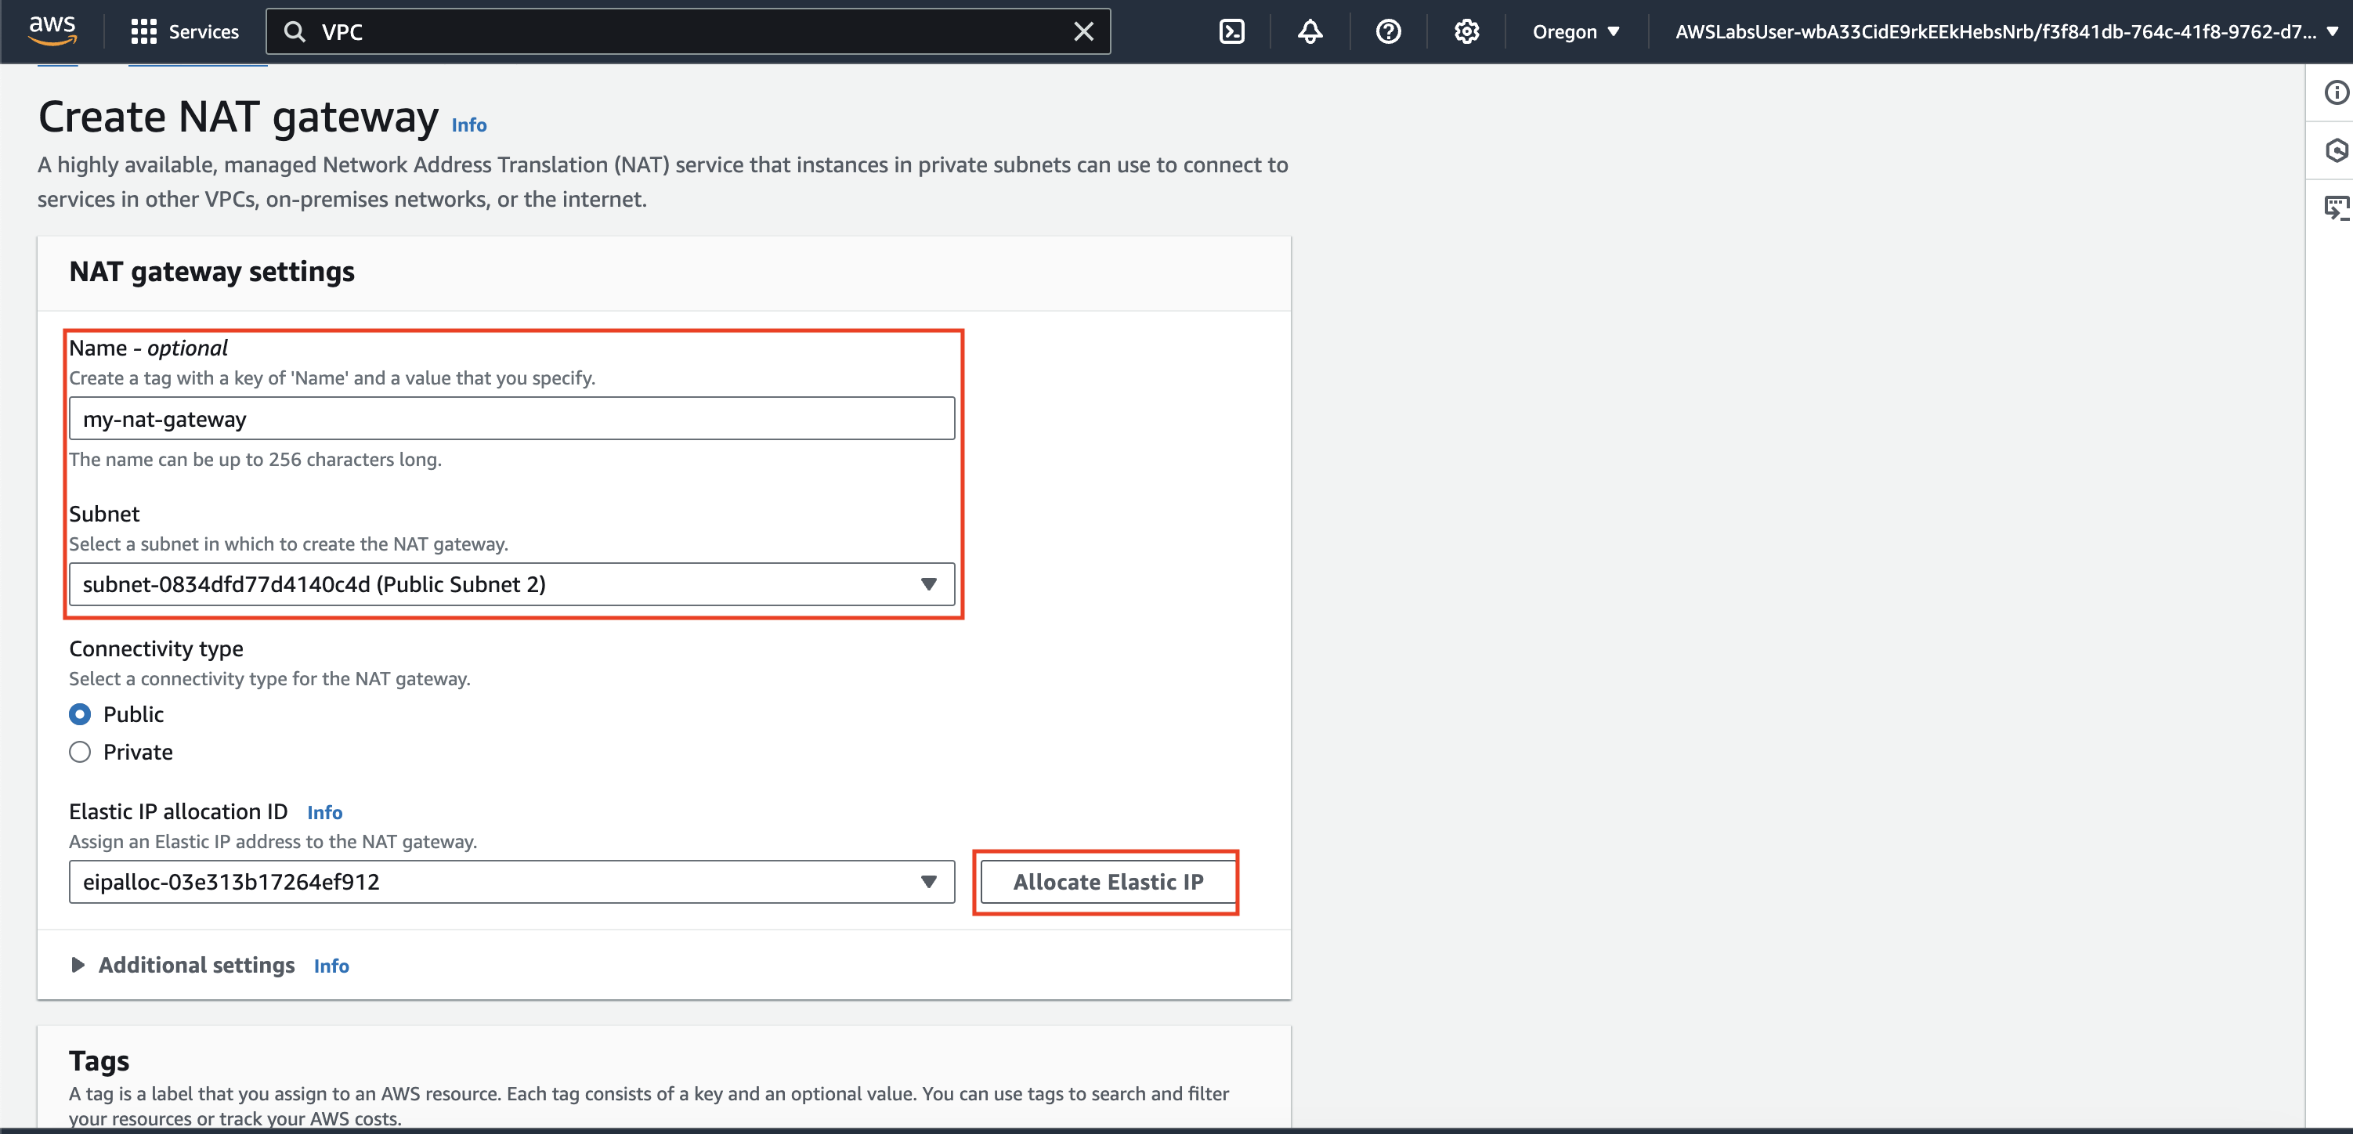Open Info link for Additional settings
Viewport: 2353px width, 1134px height.
point(331,966)
